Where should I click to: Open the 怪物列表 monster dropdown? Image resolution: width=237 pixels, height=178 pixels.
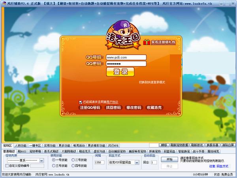[26, 161]
